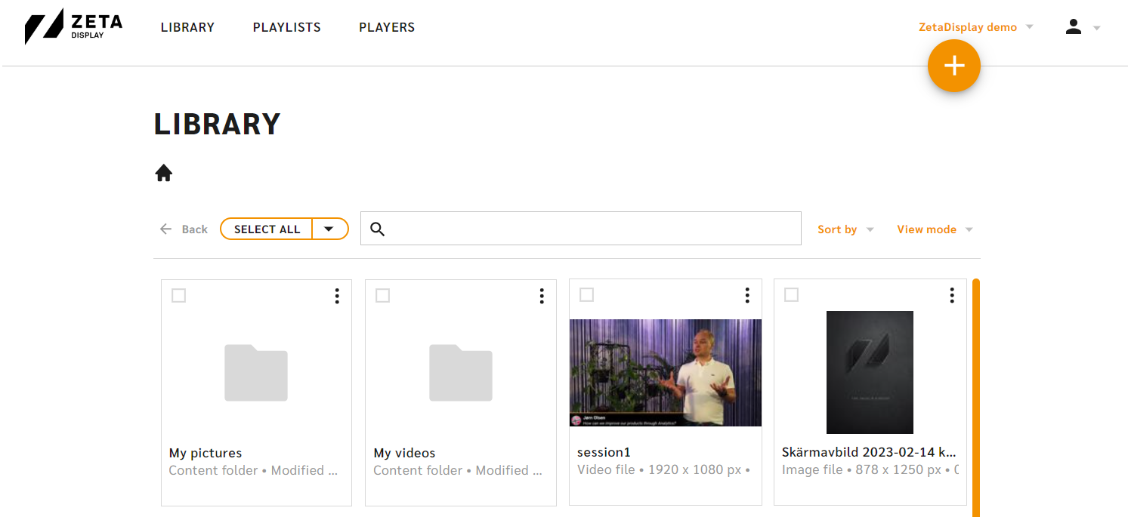Image resolution: width=1128 pixels, height=517 pixels.
Task: Click the session1 file name
Action: pyautogui.click(x=604, y=452)
